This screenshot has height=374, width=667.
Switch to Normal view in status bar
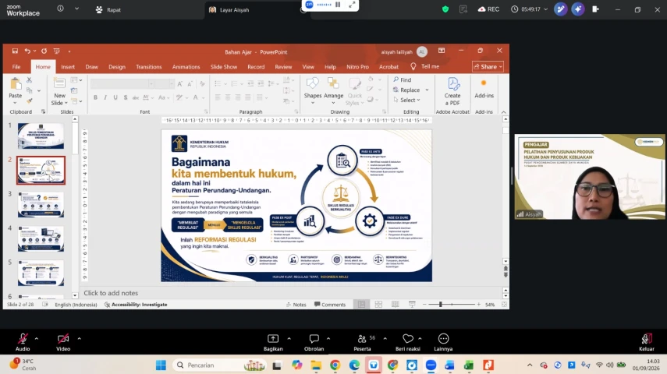pos(361,305)
